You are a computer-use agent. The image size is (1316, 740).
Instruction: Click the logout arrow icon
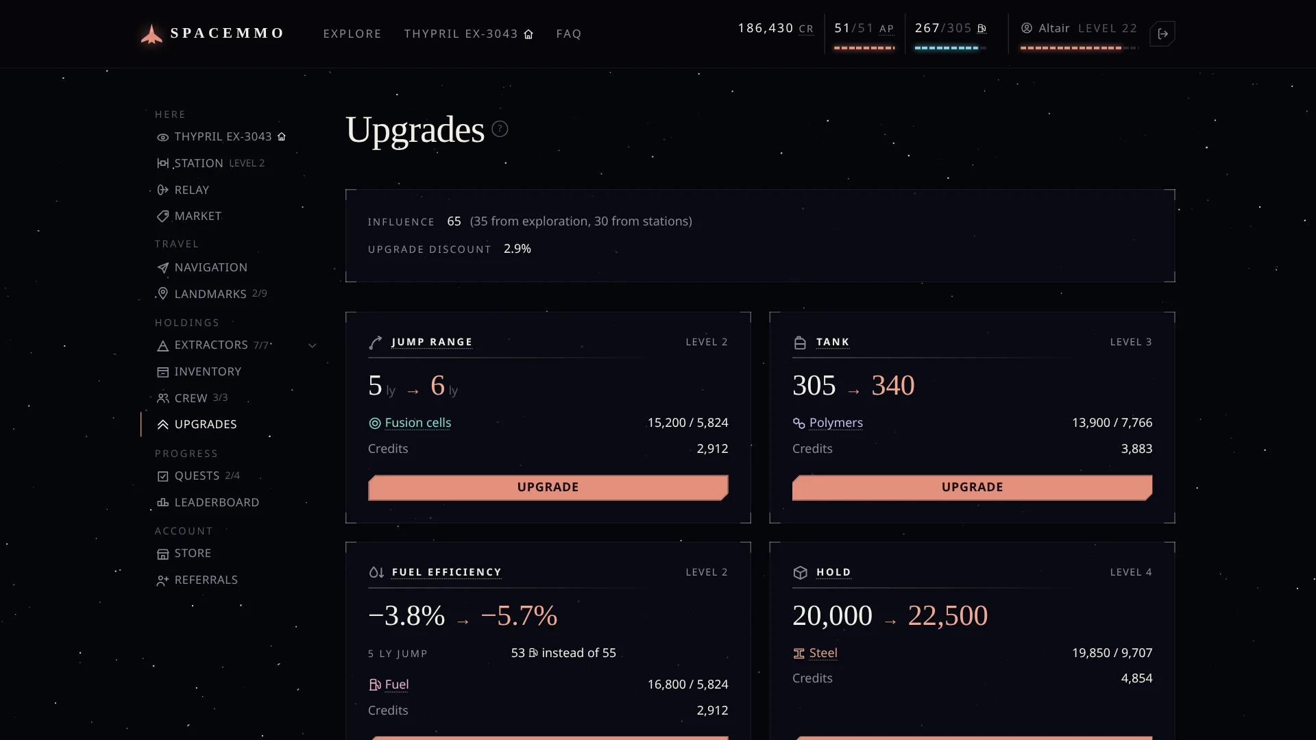[x=1163, y=34]
